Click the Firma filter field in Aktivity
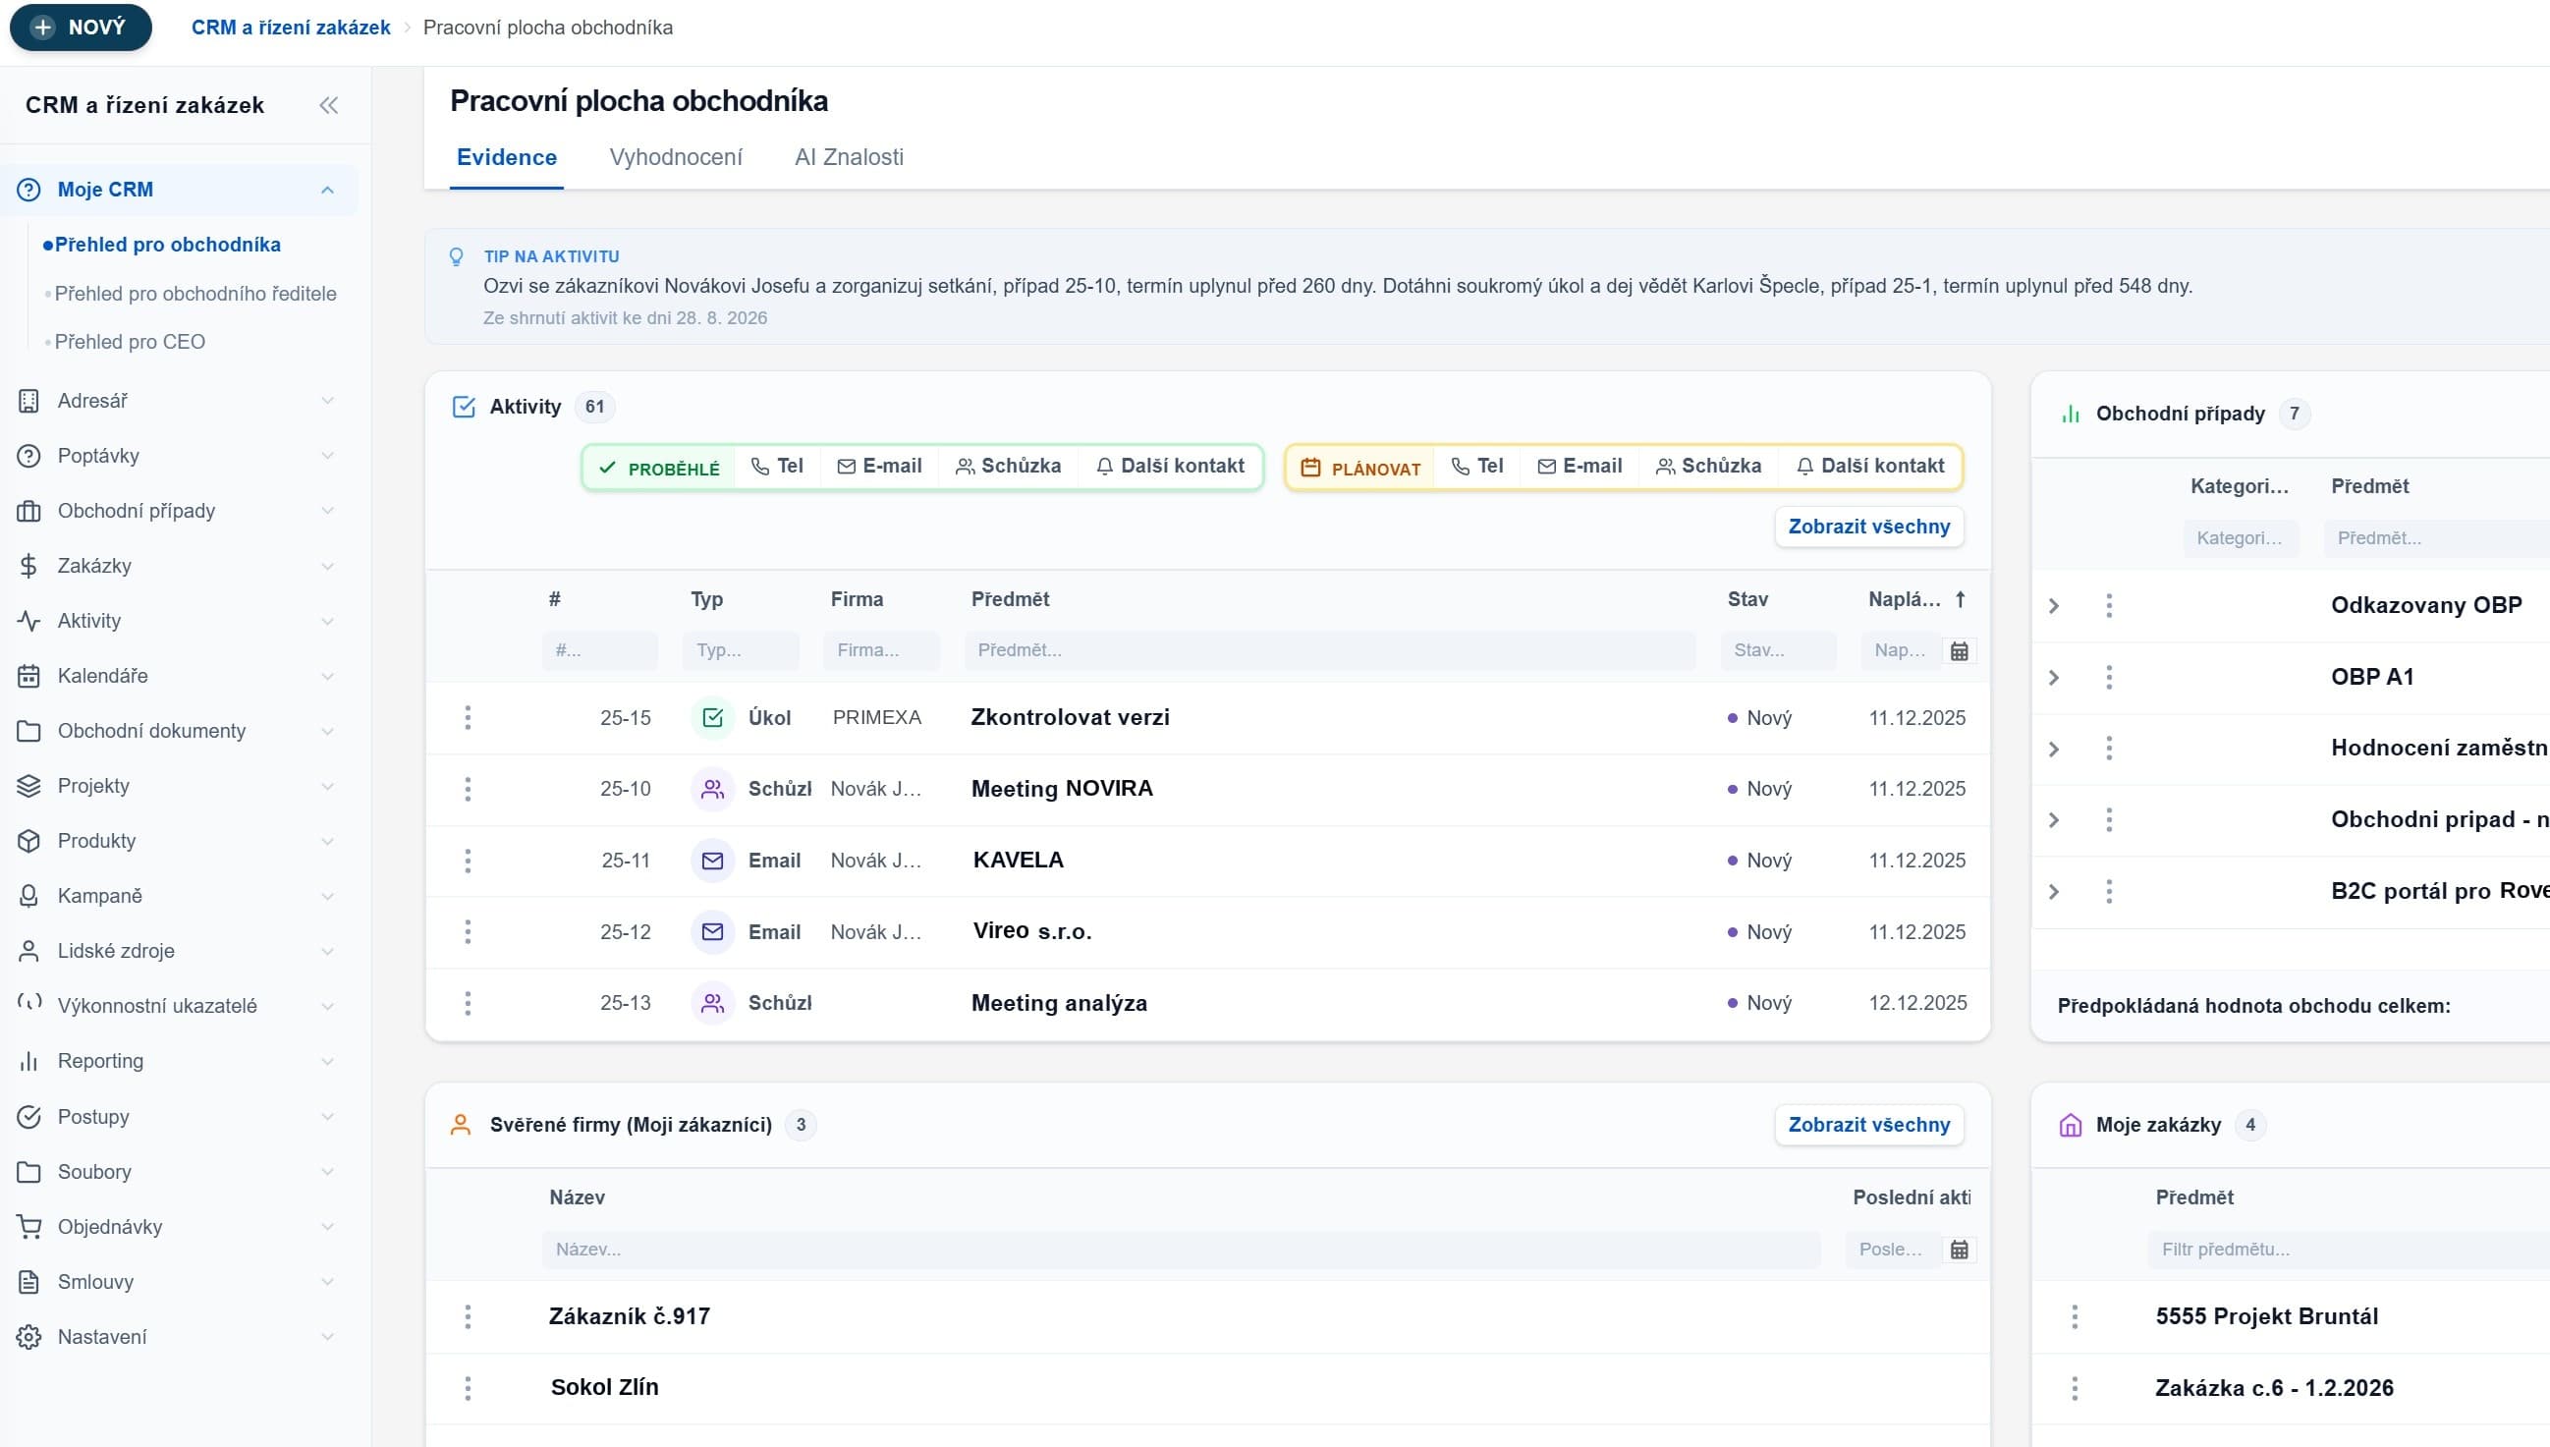Image resolution: width=2550 pixels, height=1447 pixels. coord(880,651)
